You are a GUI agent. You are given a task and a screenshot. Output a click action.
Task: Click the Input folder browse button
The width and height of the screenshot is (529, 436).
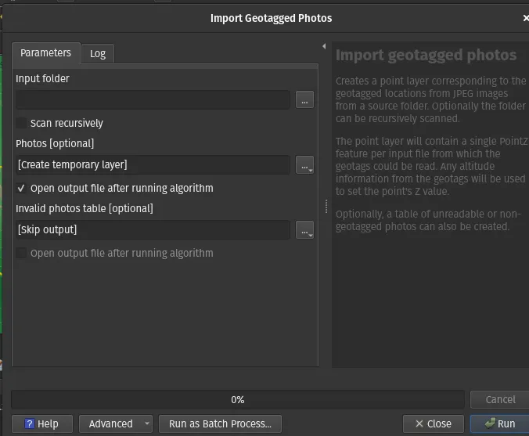click(x=304, y=100)
